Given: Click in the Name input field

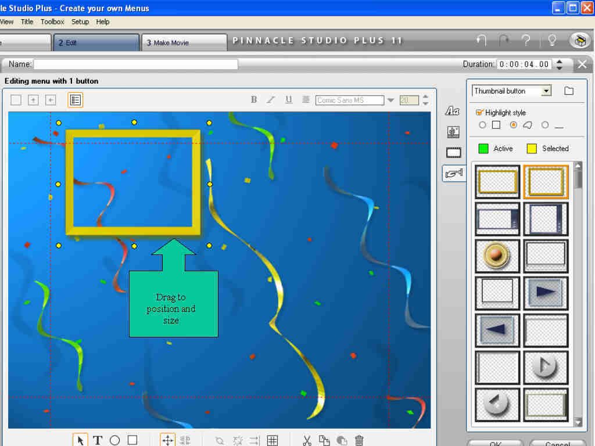Looking at the screenshot, I should [136, 64].
